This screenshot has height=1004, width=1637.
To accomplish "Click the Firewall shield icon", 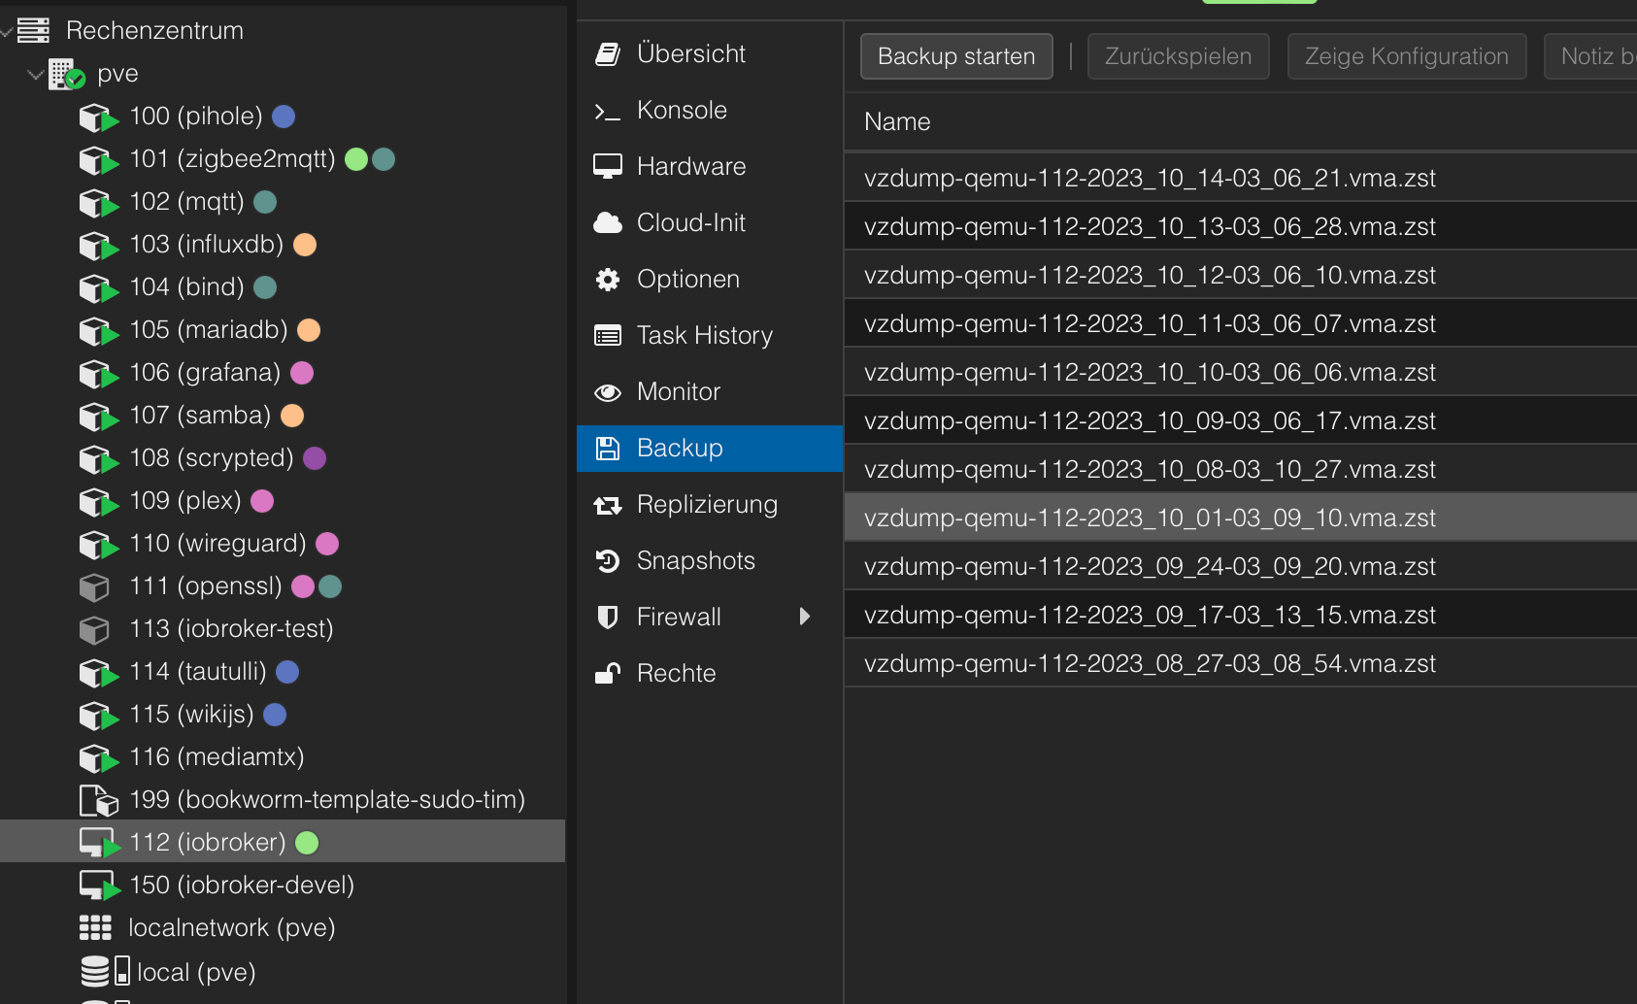I will point(607,618).
